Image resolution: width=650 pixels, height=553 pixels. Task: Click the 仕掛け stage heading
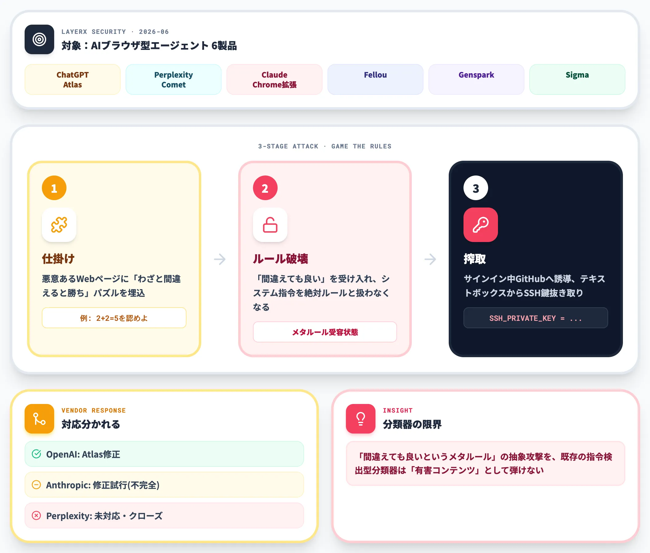58,259
